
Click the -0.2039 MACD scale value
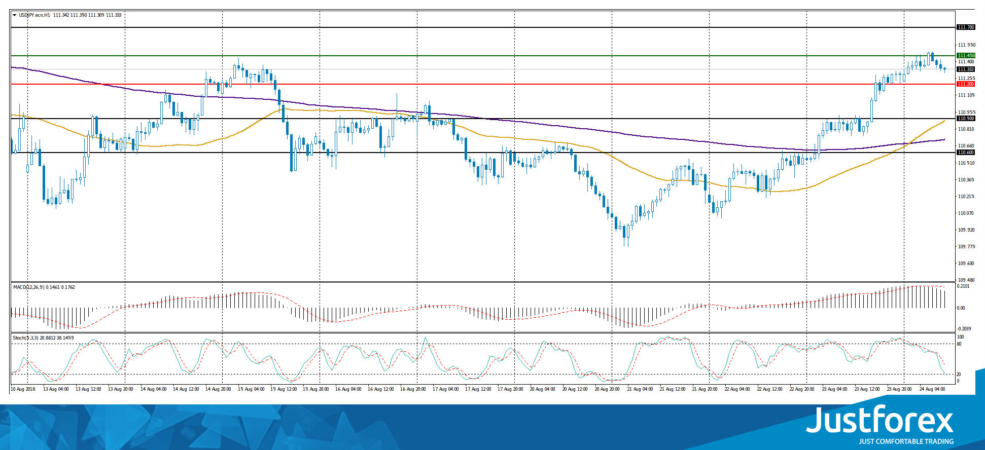(964, 328)
